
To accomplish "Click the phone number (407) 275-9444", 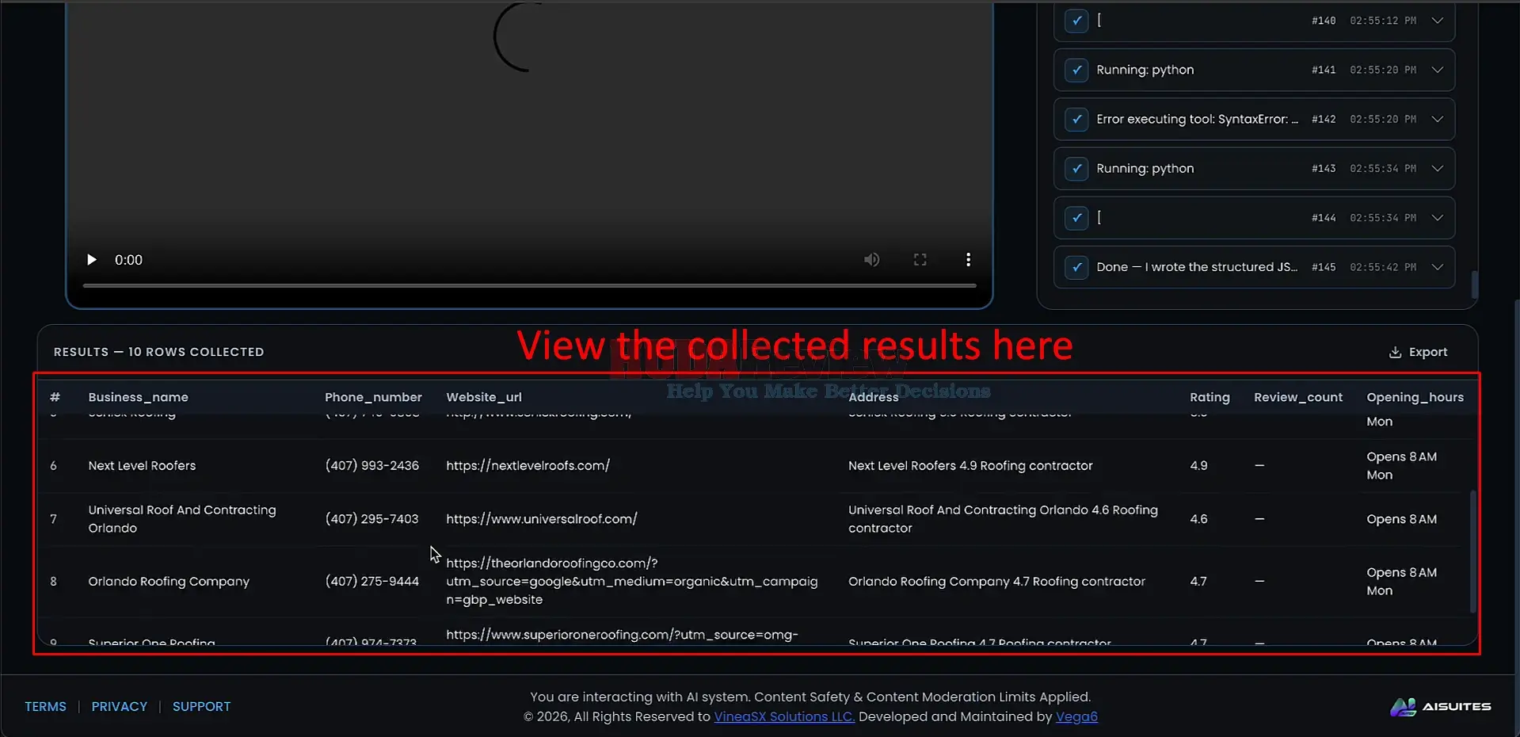I will 371,582.
